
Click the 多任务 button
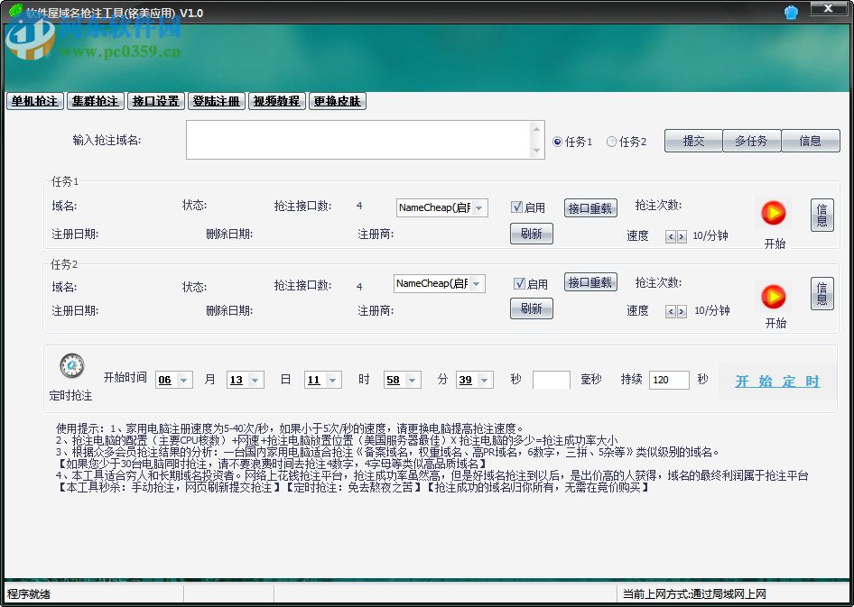[752, 141]
